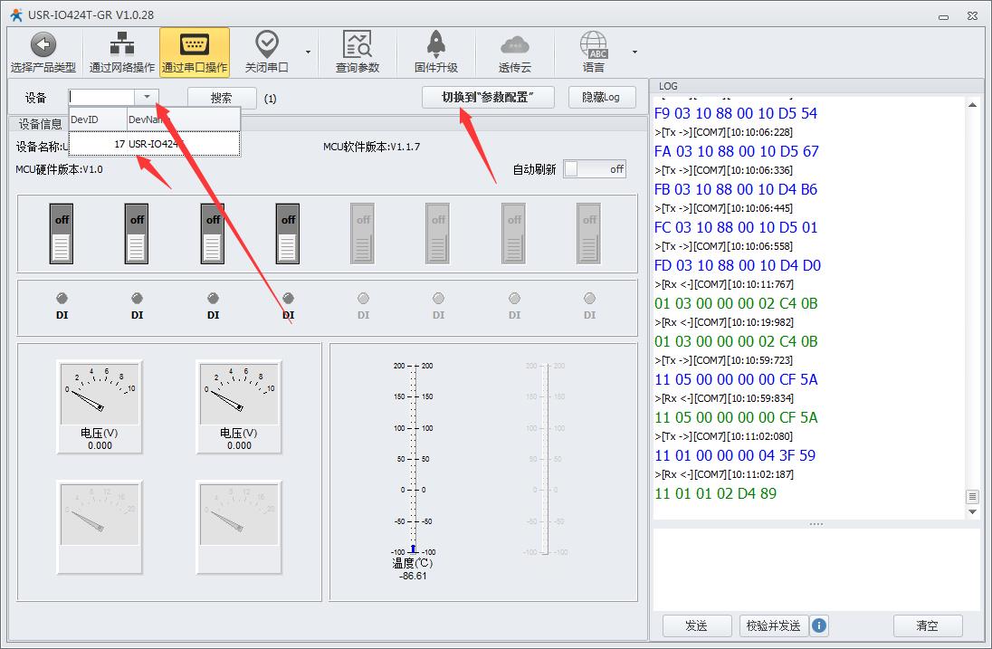Click the sixth disabled relay switch
Screen dimensions: 992x649
438,234
